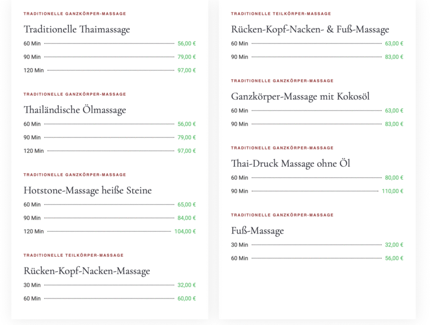
Task: Click the Traditionelle Thaimassage heading
Action: tap(76, 29)
